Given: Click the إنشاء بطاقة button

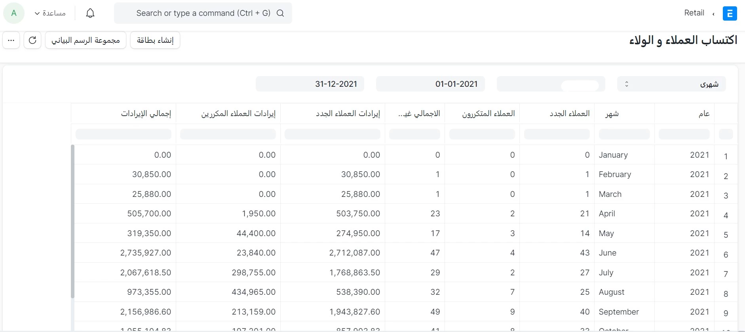Looking at the screenshot, I should click(155, 40).
